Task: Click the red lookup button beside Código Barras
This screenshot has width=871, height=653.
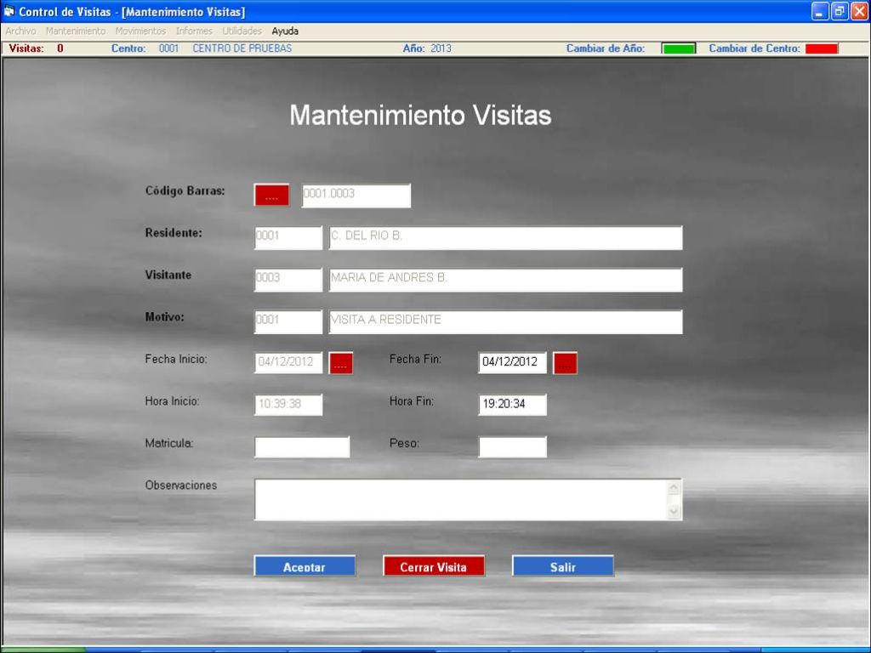Action: click(271, 195)
